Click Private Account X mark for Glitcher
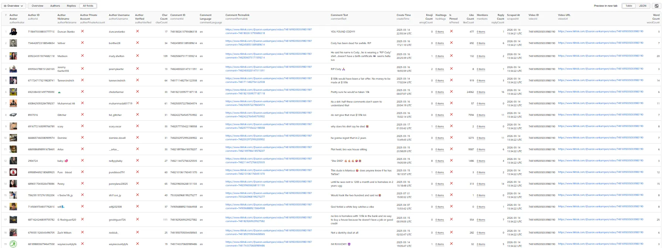The width and height of the screenshot is (664, 248). pos(82,114)
